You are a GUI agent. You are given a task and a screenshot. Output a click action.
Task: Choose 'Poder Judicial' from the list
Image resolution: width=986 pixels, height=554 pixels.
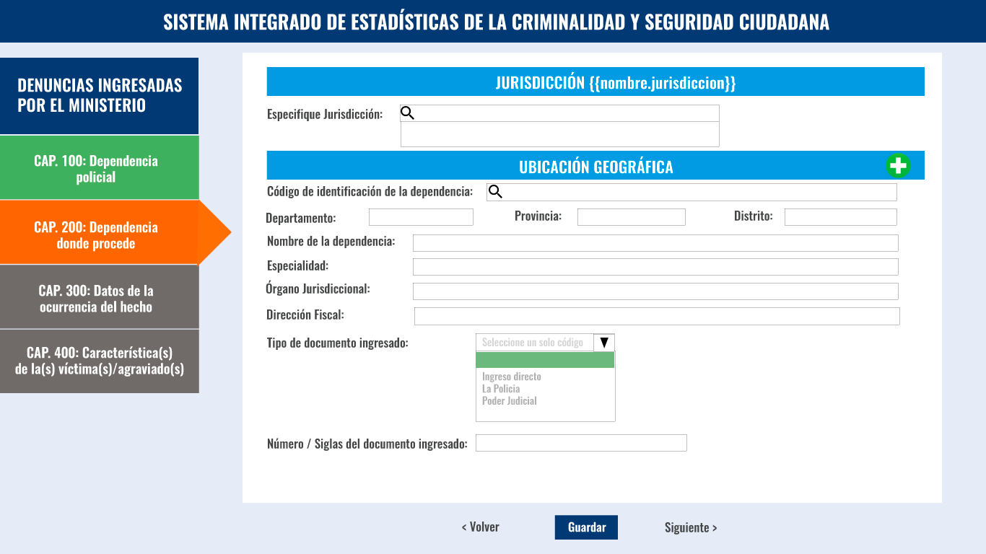[510, 401]
